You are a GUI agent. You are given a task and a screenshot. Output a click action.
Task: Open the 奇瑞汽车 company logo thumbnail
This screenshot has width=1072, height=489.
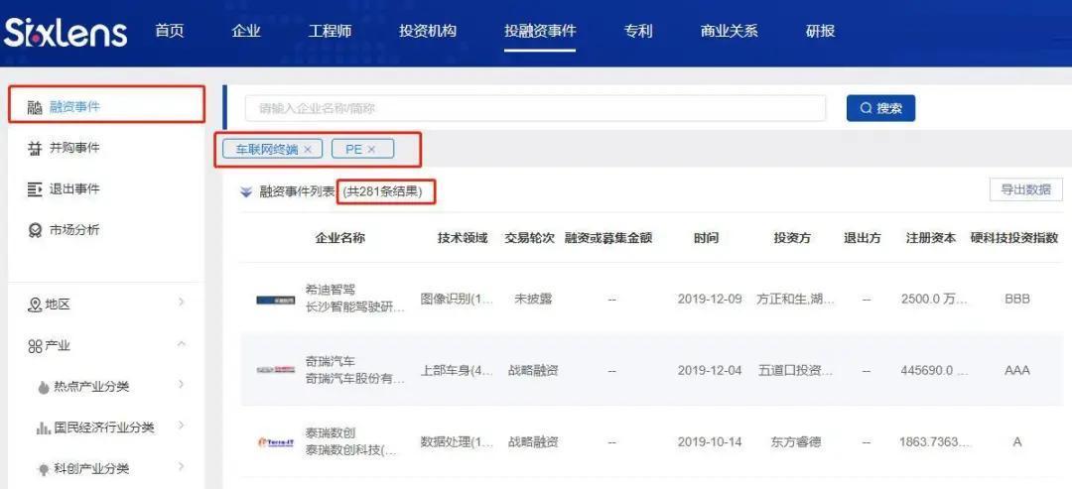(276, 370)
